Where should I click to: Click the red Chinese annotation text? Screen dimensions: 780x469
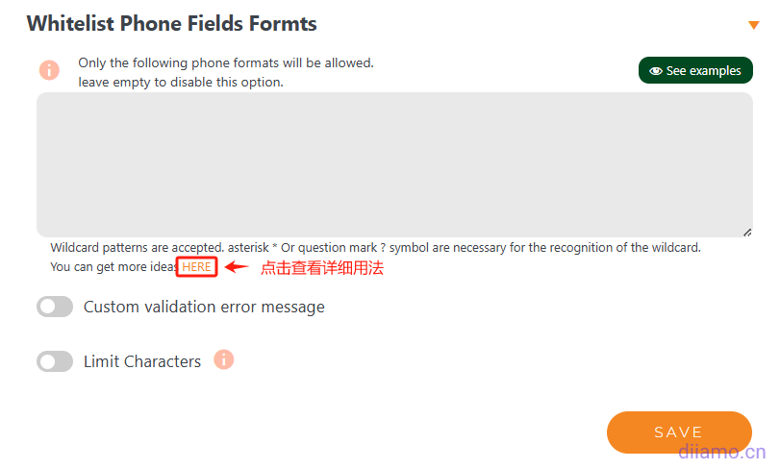tap(322, 268)
